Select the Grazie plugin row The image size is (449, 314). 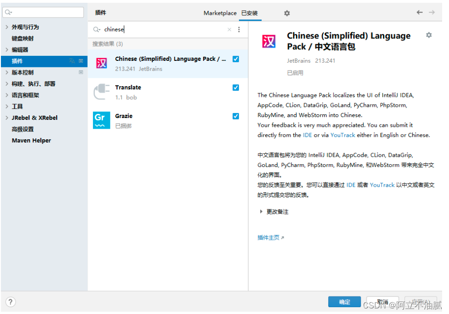[168, 120]
